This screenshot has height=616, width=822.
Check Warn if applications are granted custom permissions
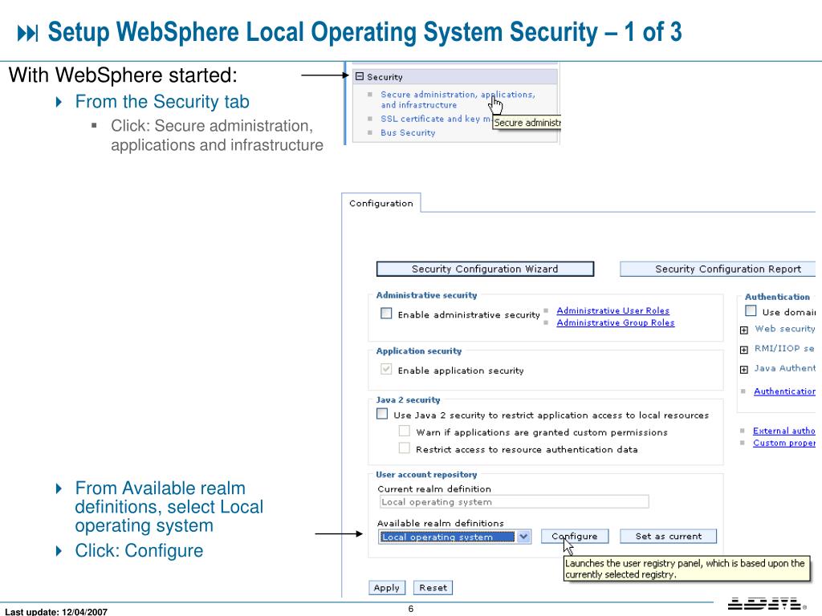pos(405,431)
